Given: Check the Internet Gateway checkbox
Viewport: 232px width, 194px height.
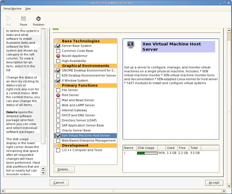Looking at the screenshot, I should tap(58, 110).
